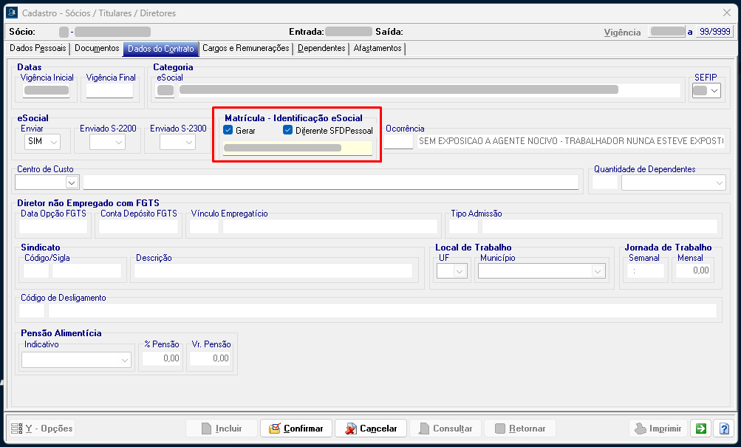This screenshot has width=741, height=447.
Task: Go to the Dependentes tab
Action: coord(321,49)
